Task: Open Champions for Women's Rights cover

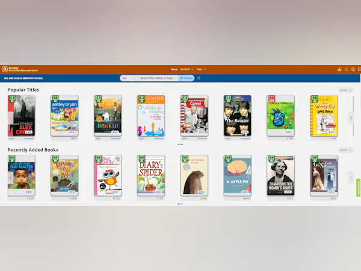Action: pos(280,175)
